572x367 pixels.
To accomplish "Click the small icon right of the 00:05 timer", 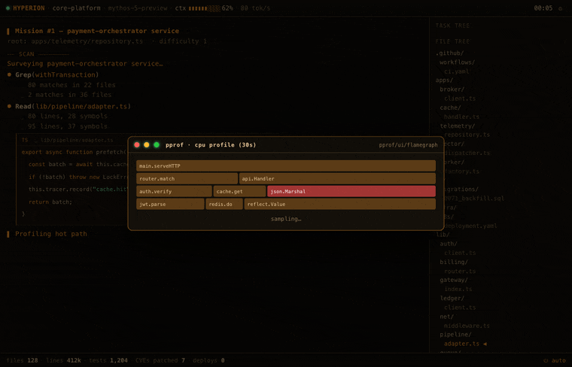I will click(x=560, y=8).
